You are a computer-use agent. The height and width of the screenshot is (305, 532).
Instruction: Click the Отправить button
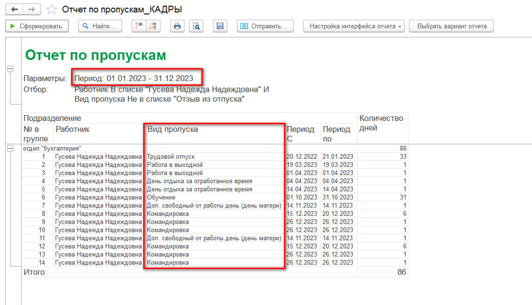265,26
